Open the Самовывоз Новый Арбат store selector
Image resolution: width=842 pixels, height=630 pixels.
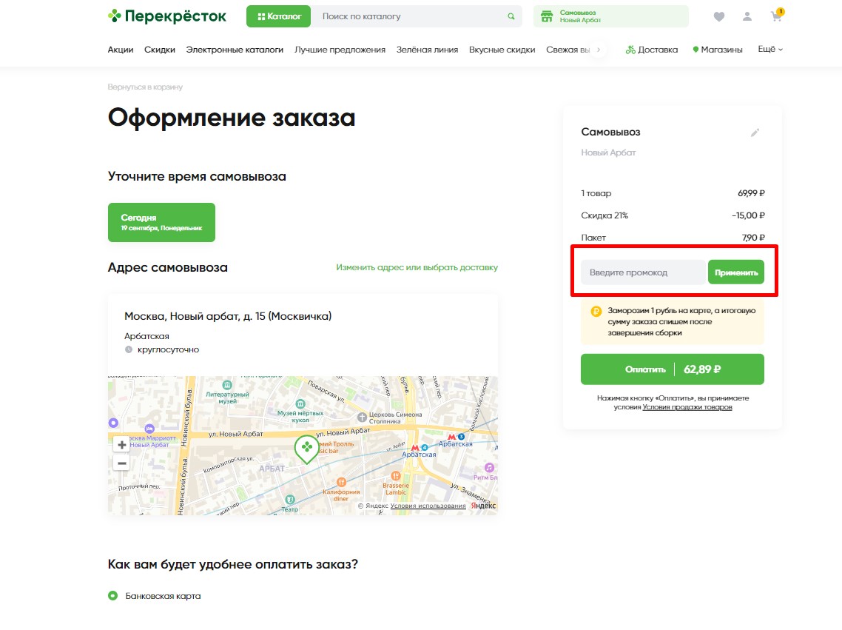click(x=611, y=16)
